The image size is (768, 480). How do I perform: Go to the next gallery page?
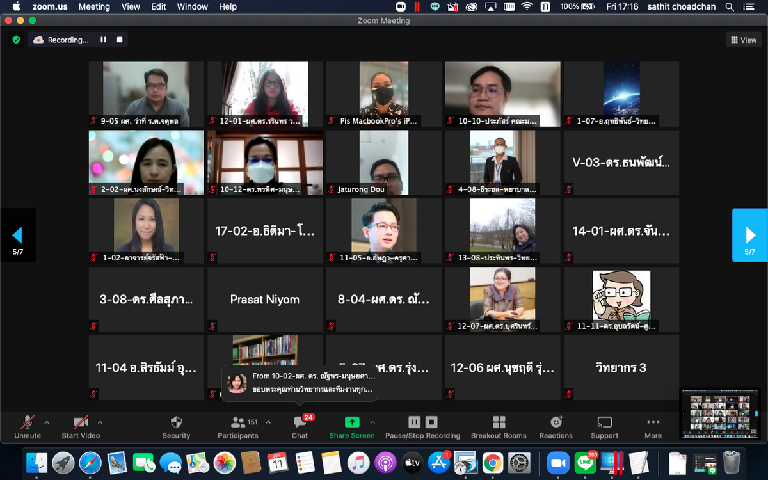pyautogui.click(x=750, y=235)
